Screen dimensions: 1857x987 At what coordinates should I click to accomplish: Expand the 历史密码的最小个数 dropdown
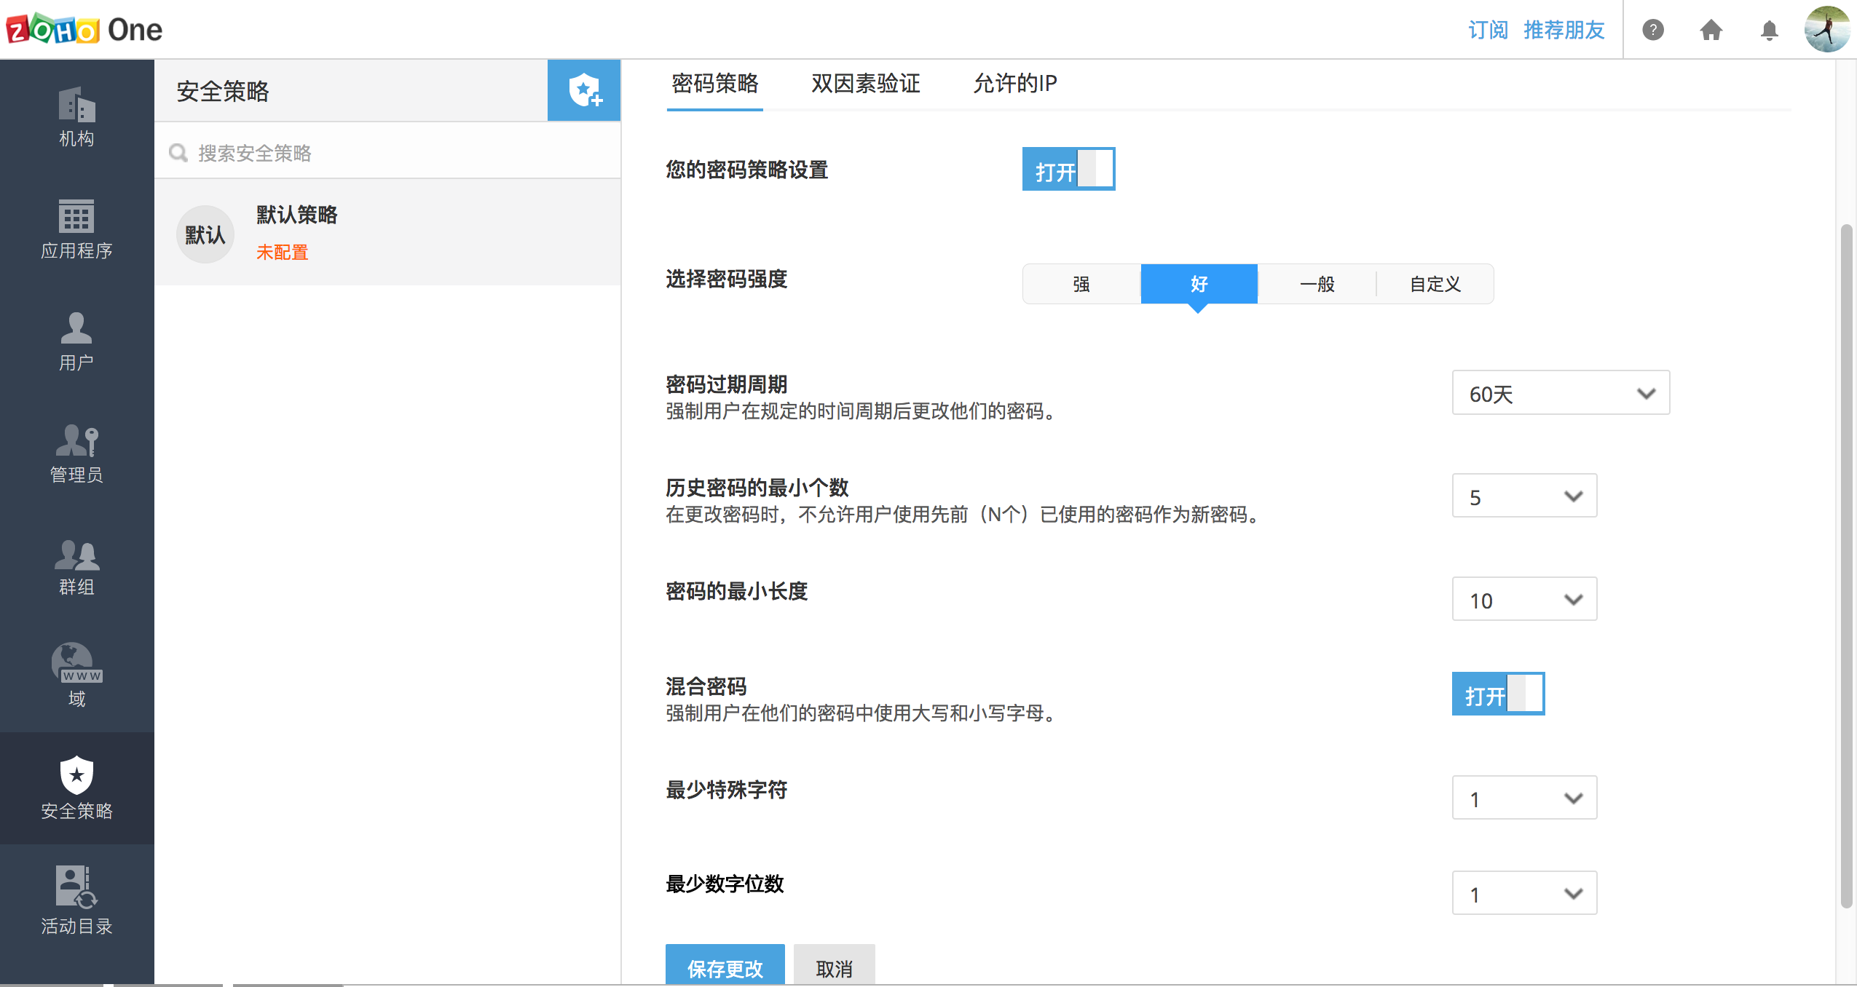[x=1523, y=496]
